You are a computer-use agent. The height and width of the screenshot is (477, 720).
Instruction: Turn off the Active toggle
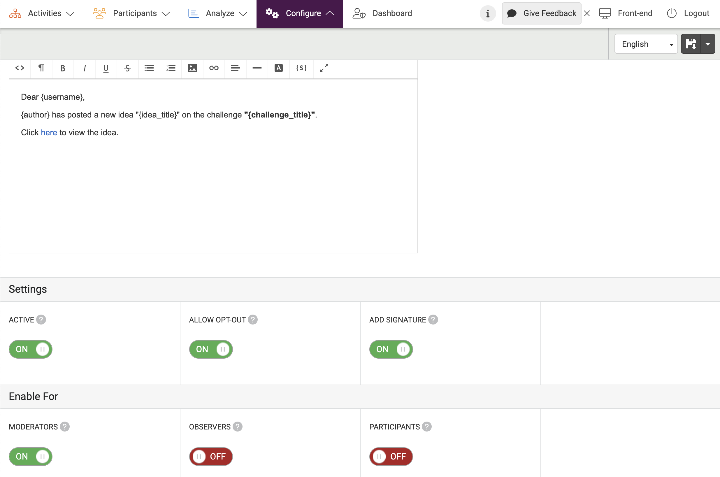coord(30,349)
